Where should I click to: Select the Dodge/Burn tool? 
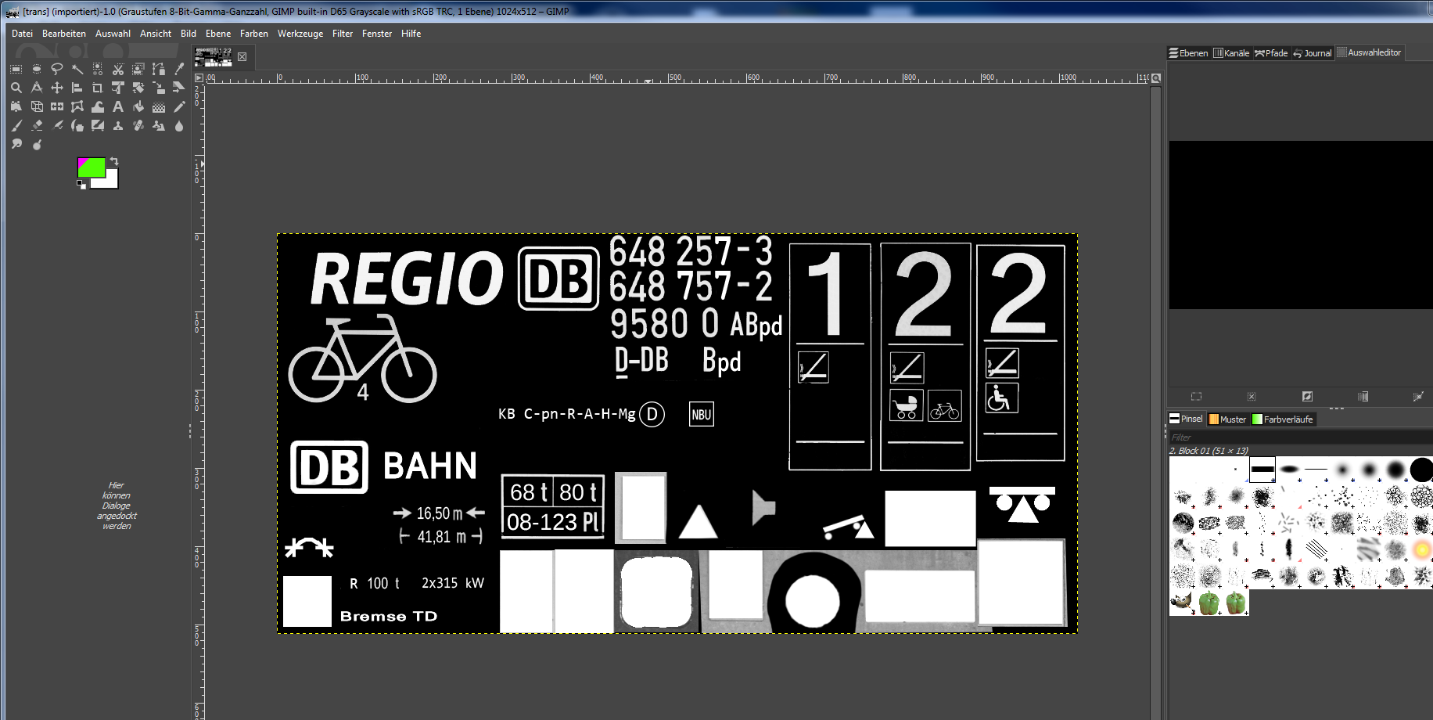click(36, 144)
